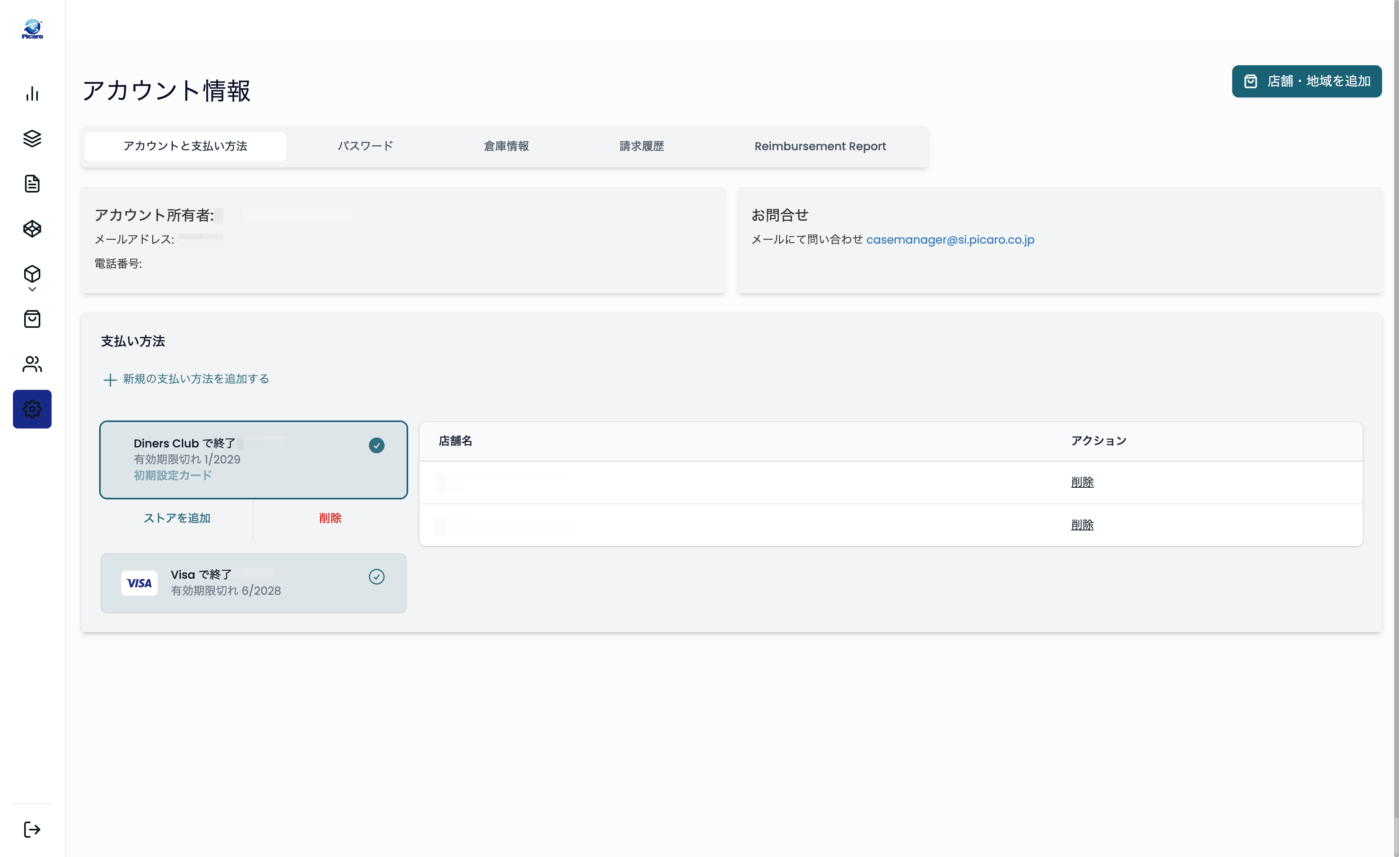
Task: Click the 支払い方法 section heading
Action: click(x=133, y=341)
